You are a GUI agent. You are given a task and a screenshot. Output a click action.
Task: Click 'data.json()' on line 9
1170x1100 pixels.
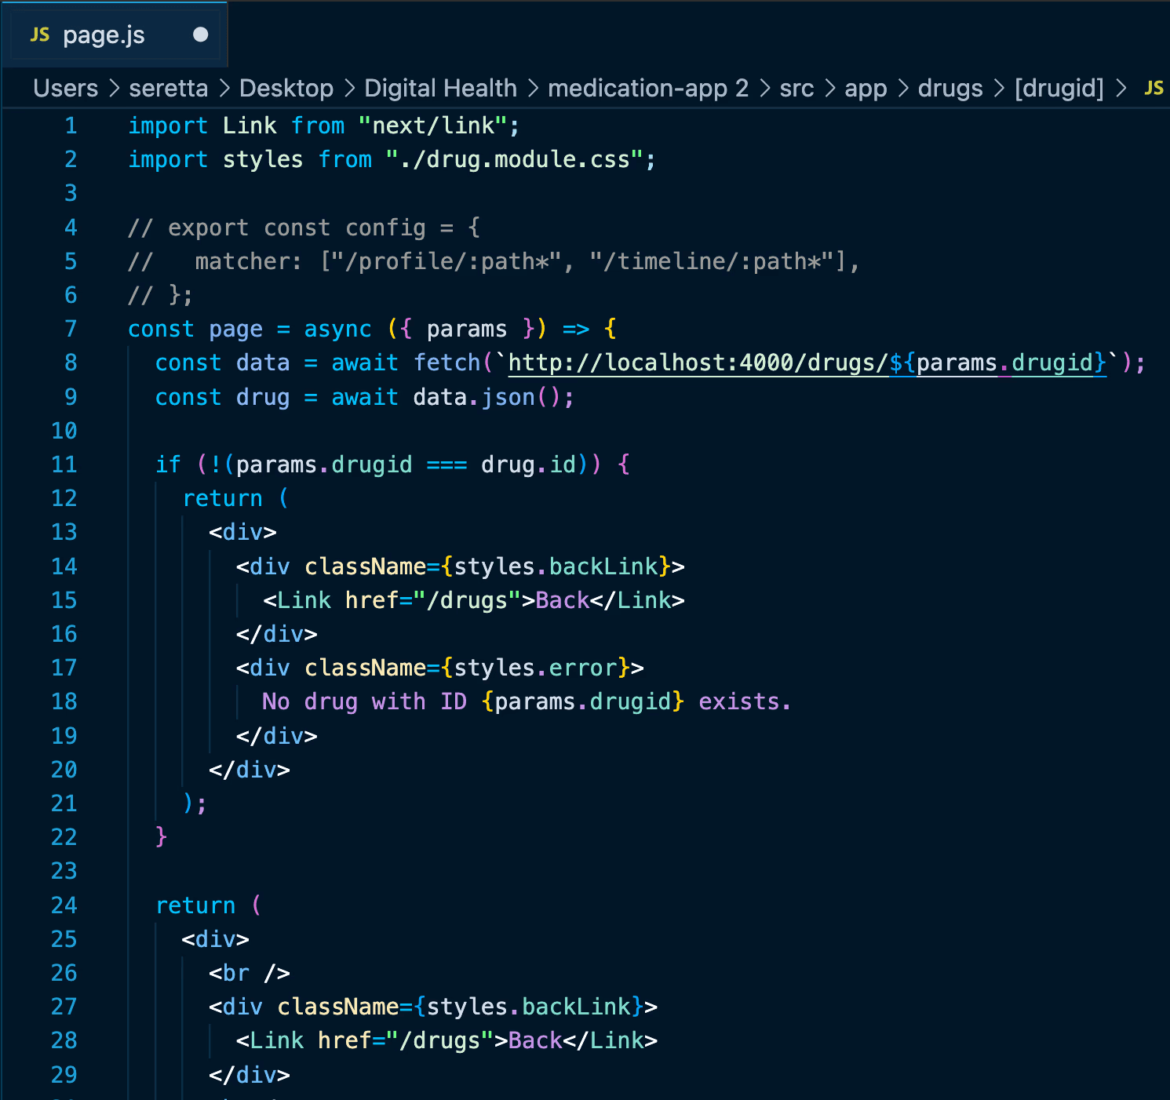[x=487, y=397]
